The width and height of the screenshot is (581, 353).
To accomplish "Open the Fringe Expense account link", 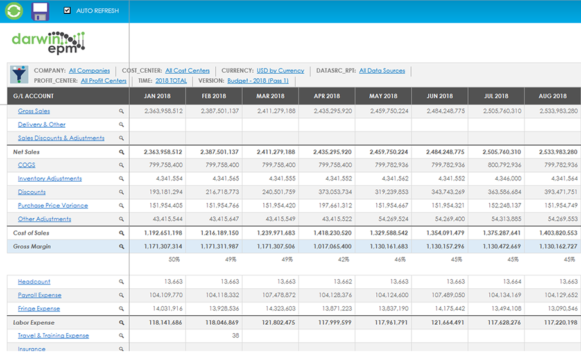I will pos(39,308).
